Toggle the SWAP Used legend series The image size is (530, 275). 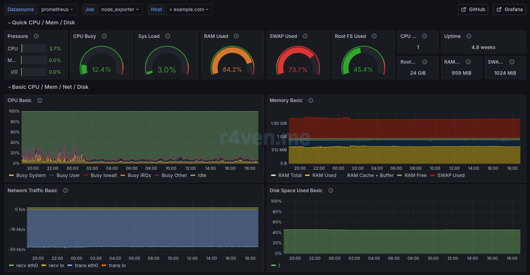point(450,175)
